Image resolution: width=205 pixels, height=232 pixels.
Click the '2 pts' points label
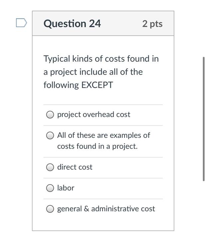point(152,24)
